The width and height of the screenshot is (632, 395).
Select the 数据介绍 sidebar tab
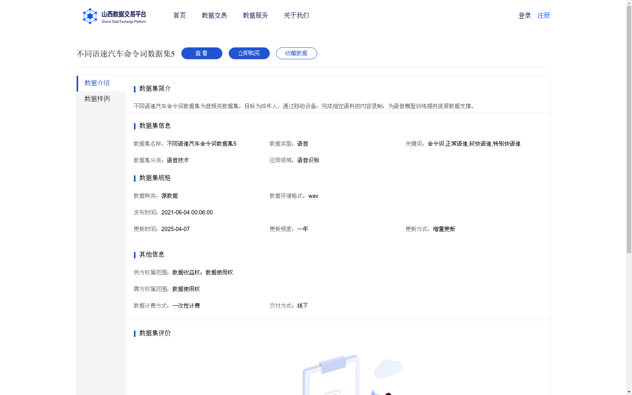point(101,83)
